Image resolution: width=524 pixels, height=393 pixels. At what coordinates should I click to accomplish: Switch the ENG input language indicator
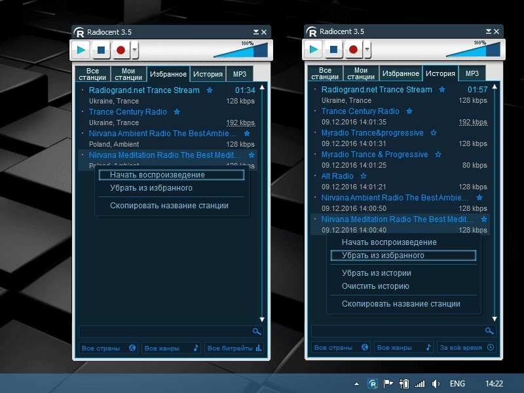click(457, 384)
